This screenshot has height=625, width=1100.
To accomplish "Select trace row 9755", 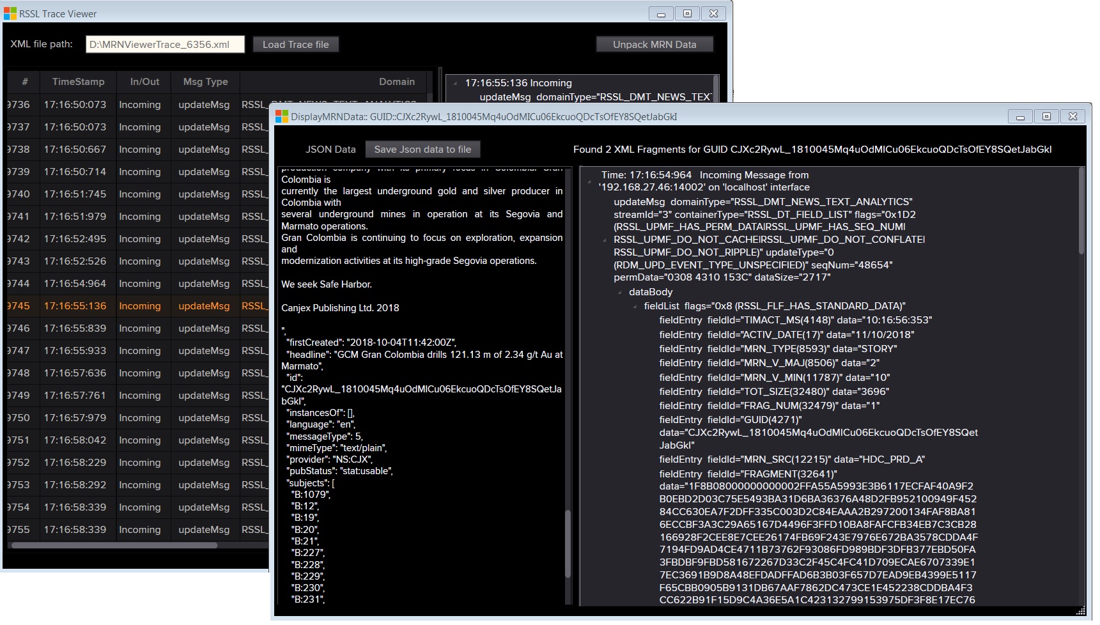I will click(137, 529).
